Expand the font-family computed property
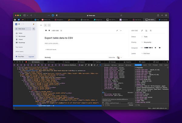Image resolution: width=182 pixels, height=123 pixels. 136,86
